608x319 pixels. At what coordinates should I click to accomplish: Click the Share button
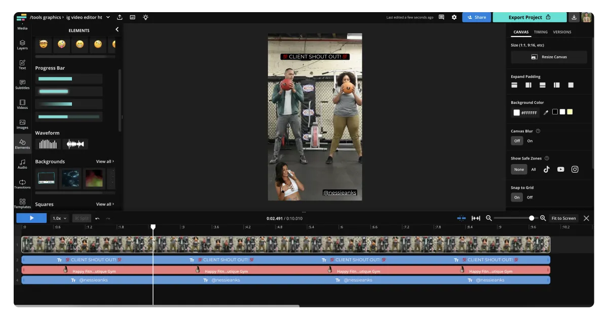click(x=476, y=17)
